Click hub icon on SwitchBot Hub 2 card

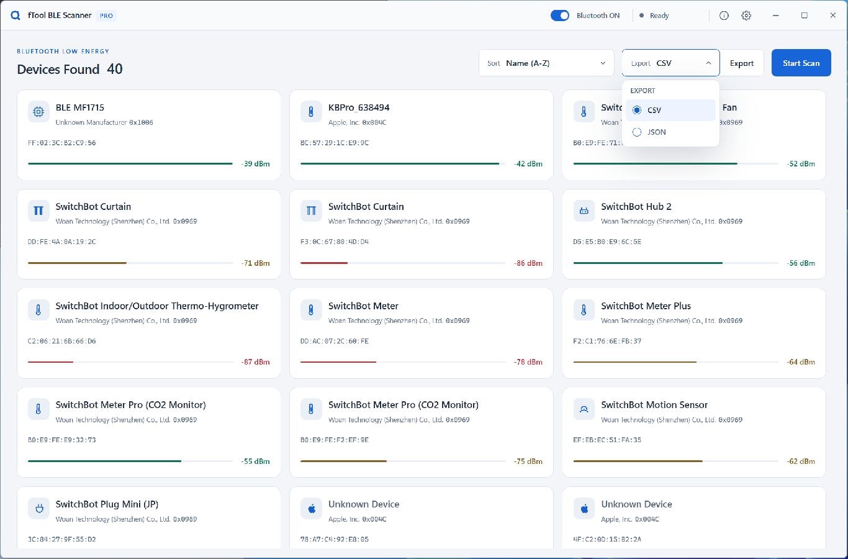[x=584, y=211]
